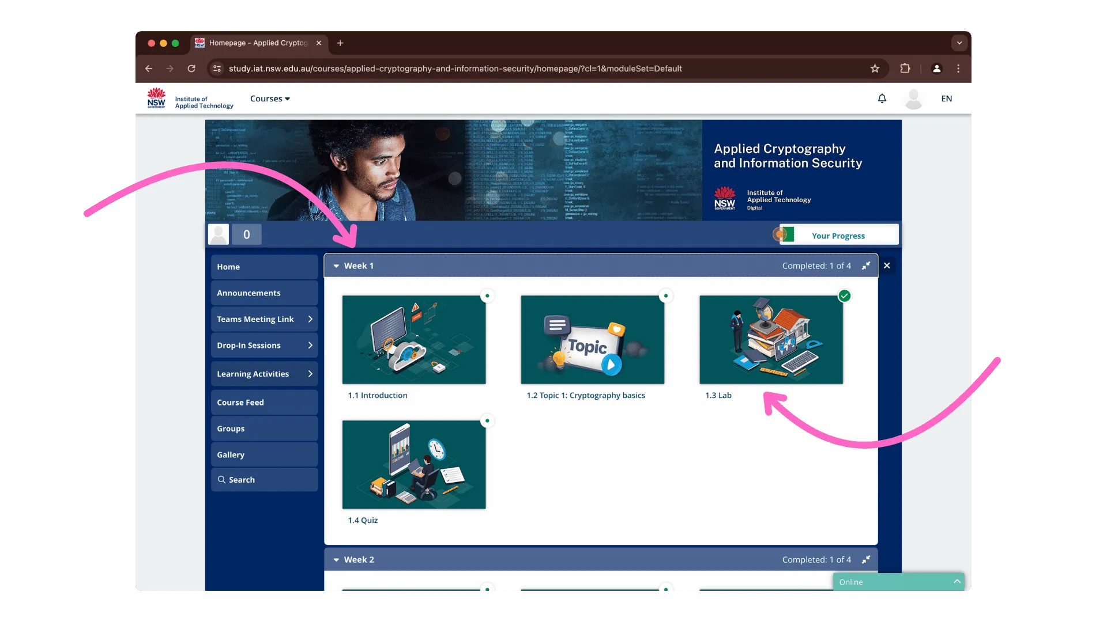Screen dimensions: 1107x622
Task: Toggle completion marker on 1.2 Topic 1
Action: (x=666, y=295)
